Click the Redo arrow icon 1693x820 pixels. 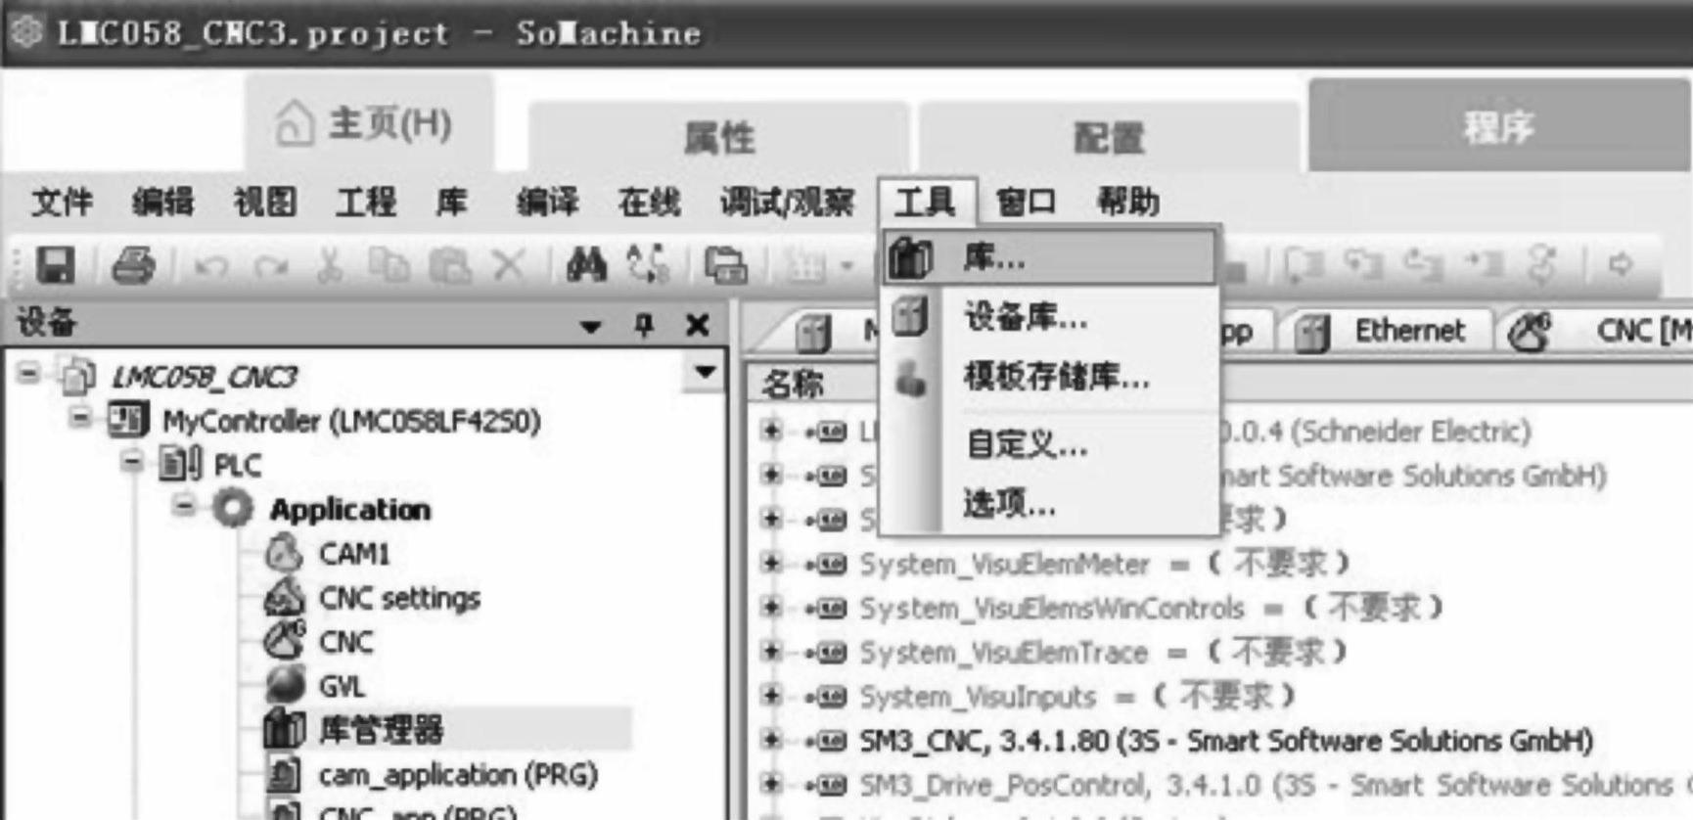[x=271, y=265]
